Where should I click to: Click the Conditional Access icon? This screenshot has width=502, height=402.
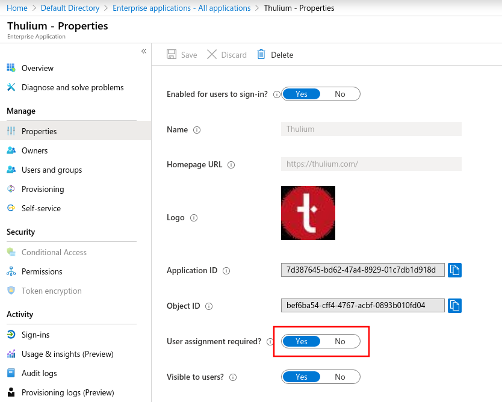click(x=11, y=252)
